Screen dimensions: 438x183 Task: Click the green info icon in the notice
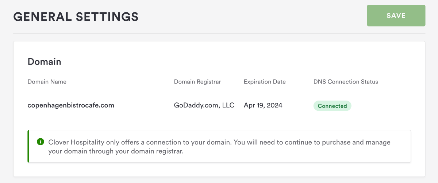click(41, 142)
